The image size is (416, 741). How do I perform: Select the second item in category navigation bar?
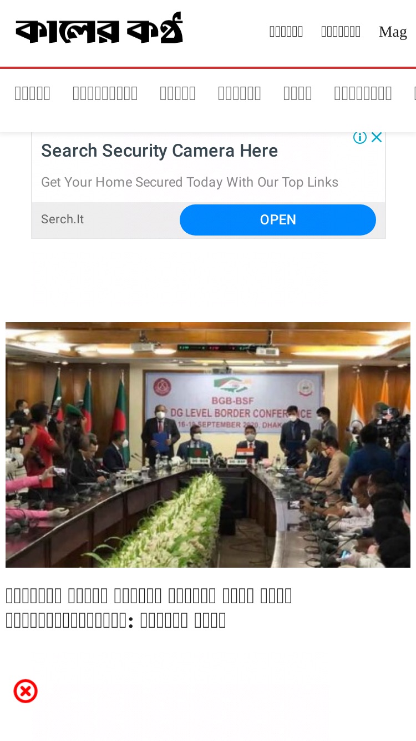point(105,93)
